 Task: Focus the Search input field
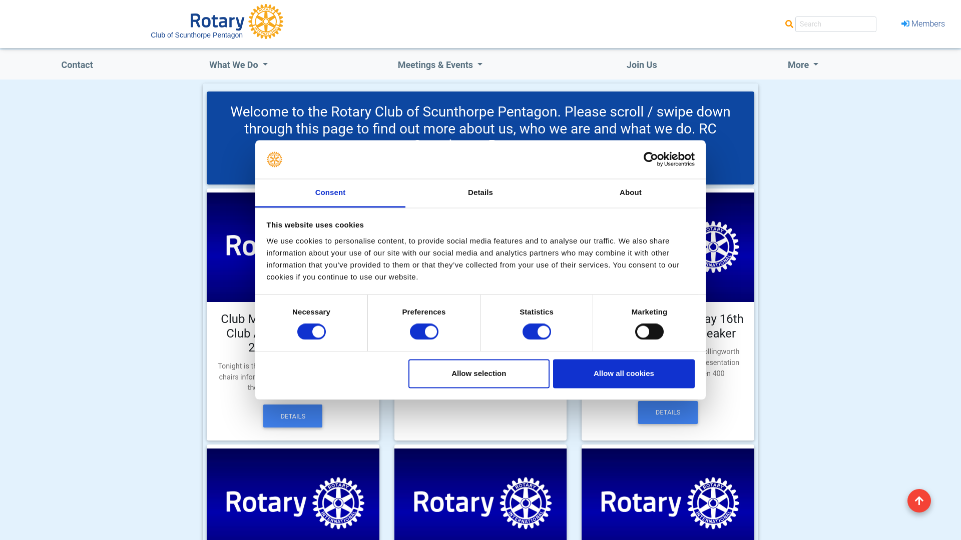836,24
